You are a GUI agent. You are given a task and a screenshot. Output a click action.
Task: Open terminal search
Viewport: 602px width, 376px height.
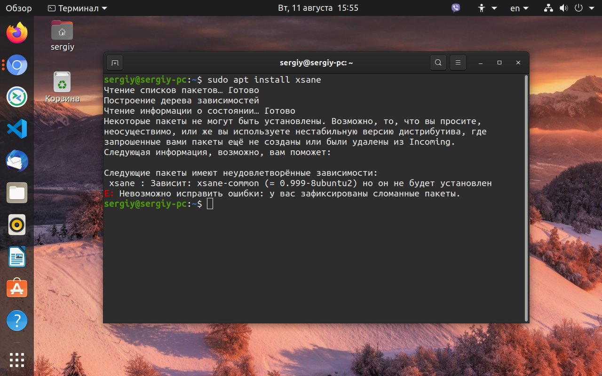click(438, 63)
